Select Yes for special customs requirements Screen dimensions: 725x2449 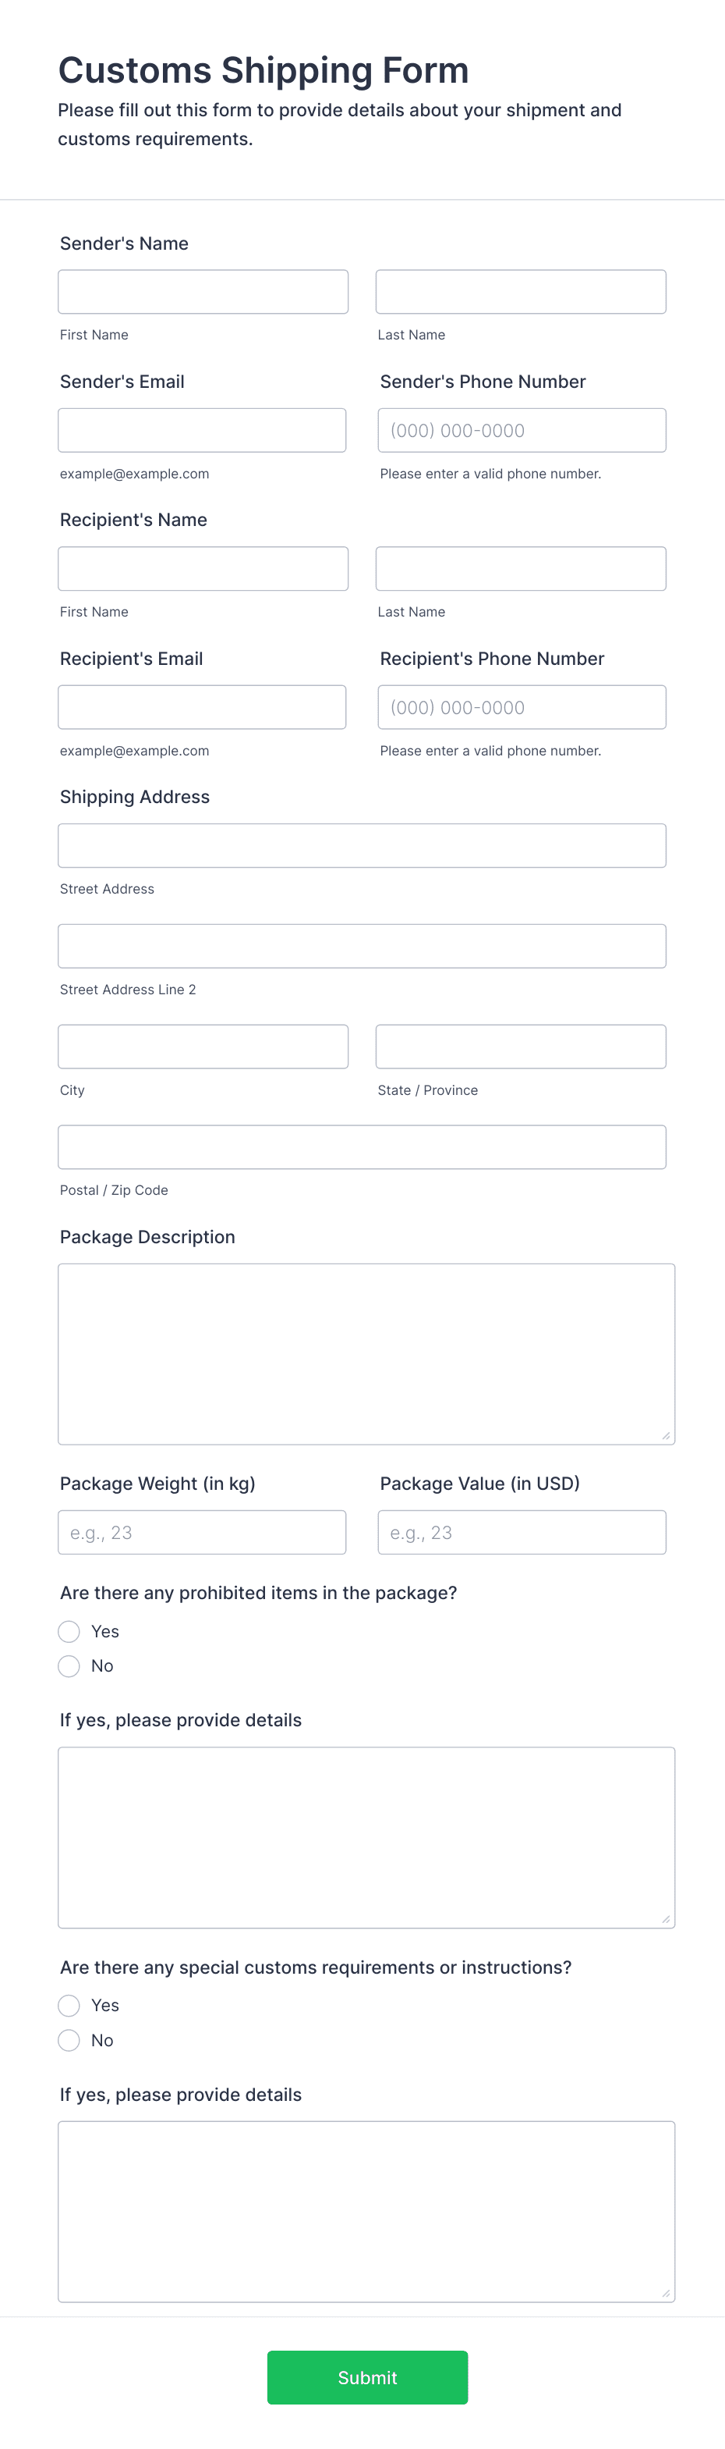point(69,2006)
